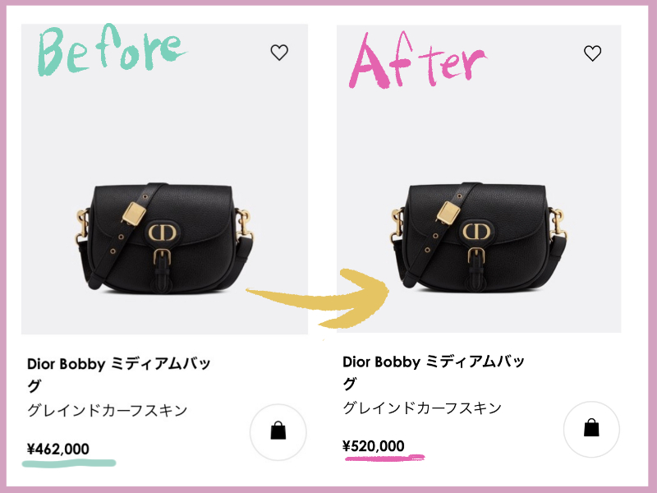
Task: Click left グレインドカーフスキン material text
Action: click(x=108, y=410)
